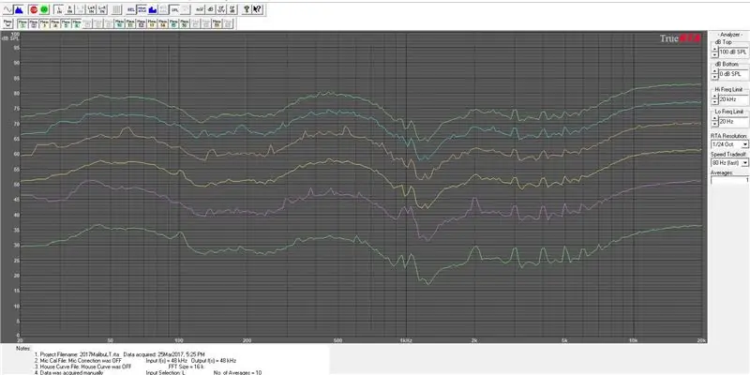Click the Mem W memory button
The width and height of the screenshot is (750, 375).
pyautogui.click(x=7, y=23)
